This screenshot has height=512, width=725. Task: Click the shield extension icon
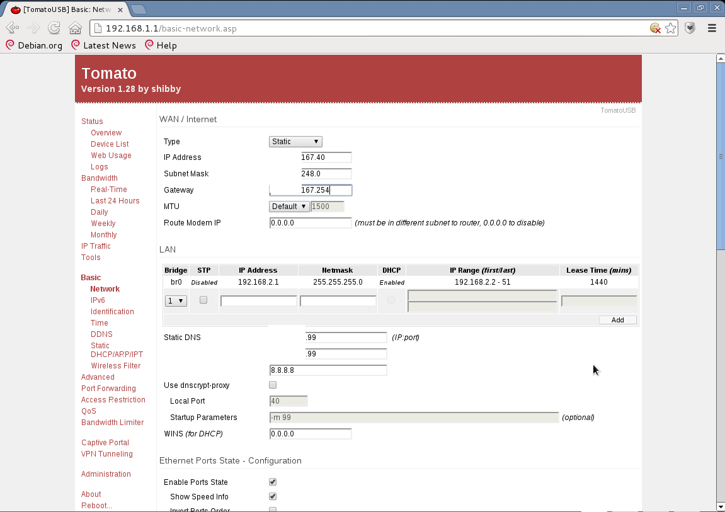point(690,28)
